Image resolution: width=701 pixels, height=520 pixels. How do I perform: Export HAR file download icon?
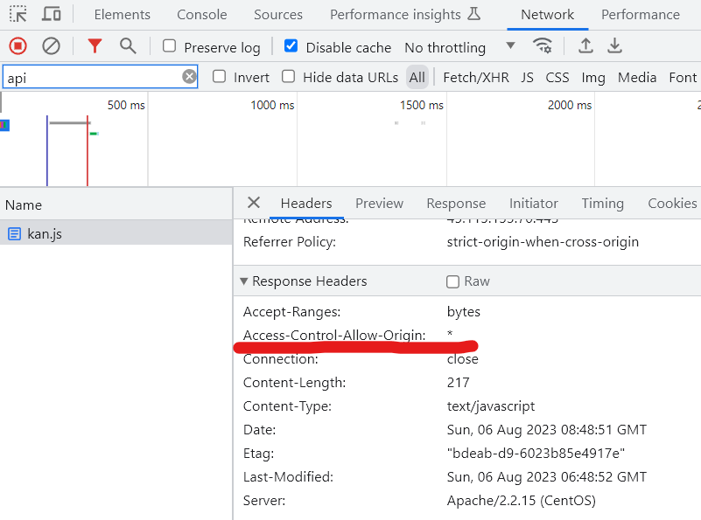615,45
